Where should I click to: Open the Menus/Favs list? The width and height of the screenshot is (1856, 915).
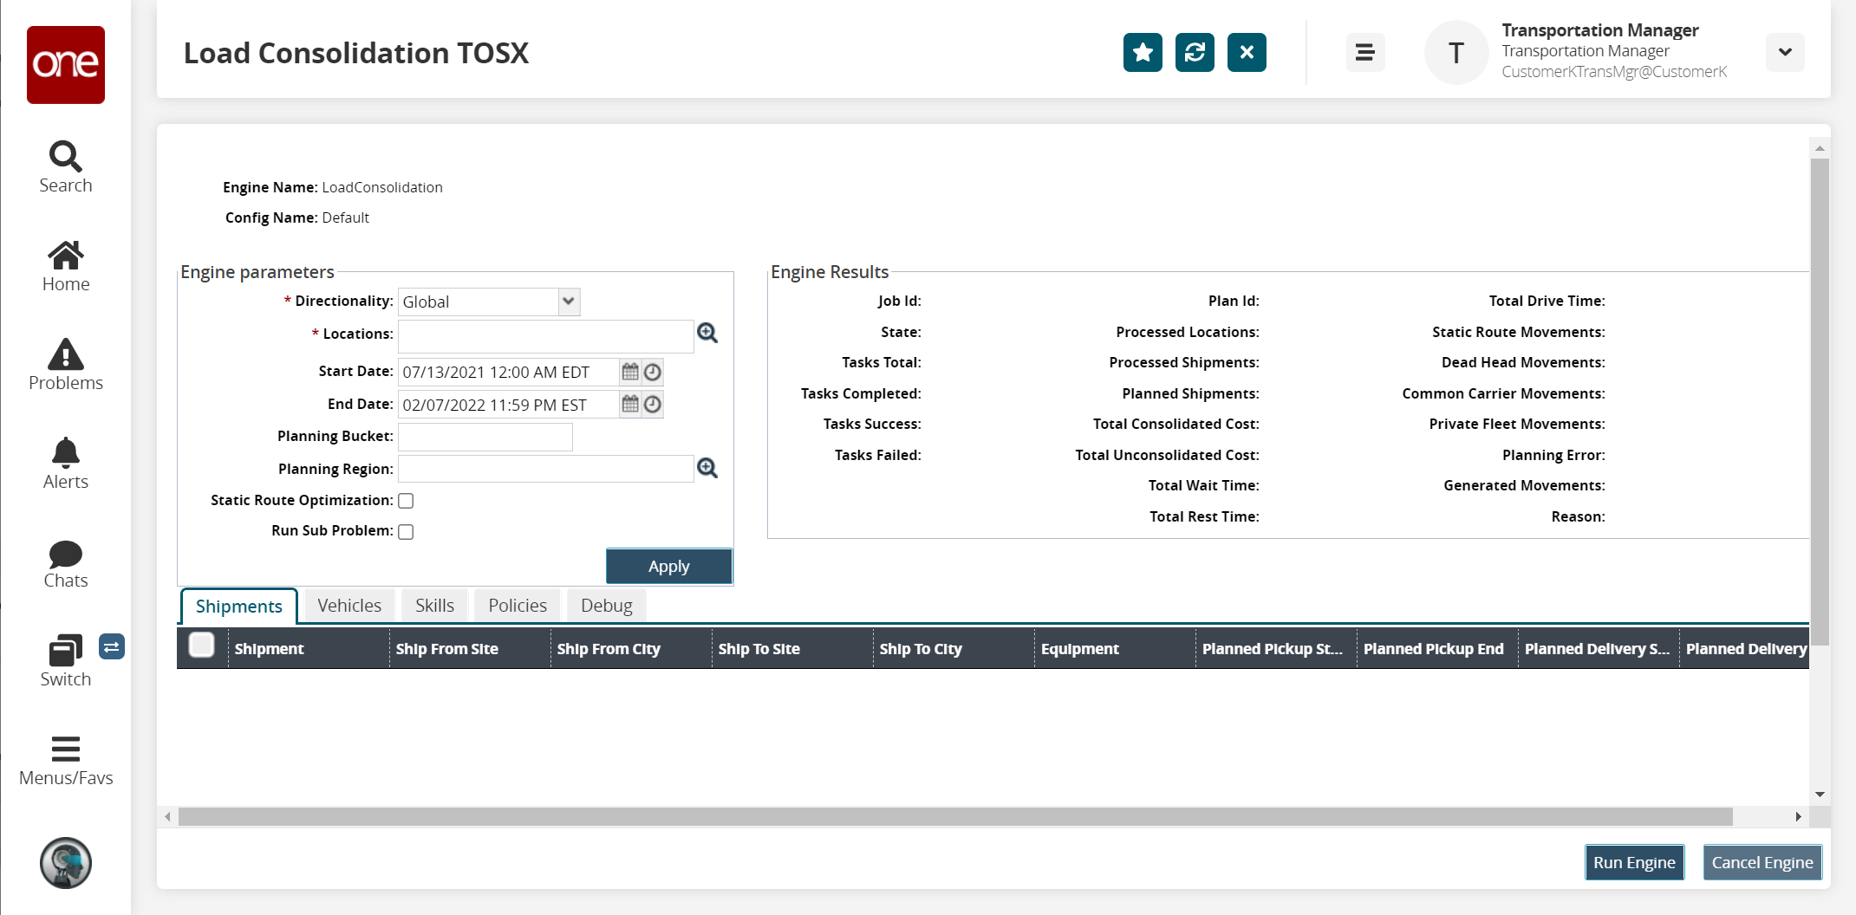(x=66, y=761)
